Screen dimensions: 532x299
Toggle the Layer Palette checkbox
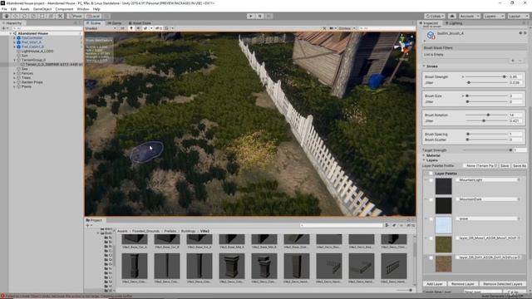tap(431, 174)
